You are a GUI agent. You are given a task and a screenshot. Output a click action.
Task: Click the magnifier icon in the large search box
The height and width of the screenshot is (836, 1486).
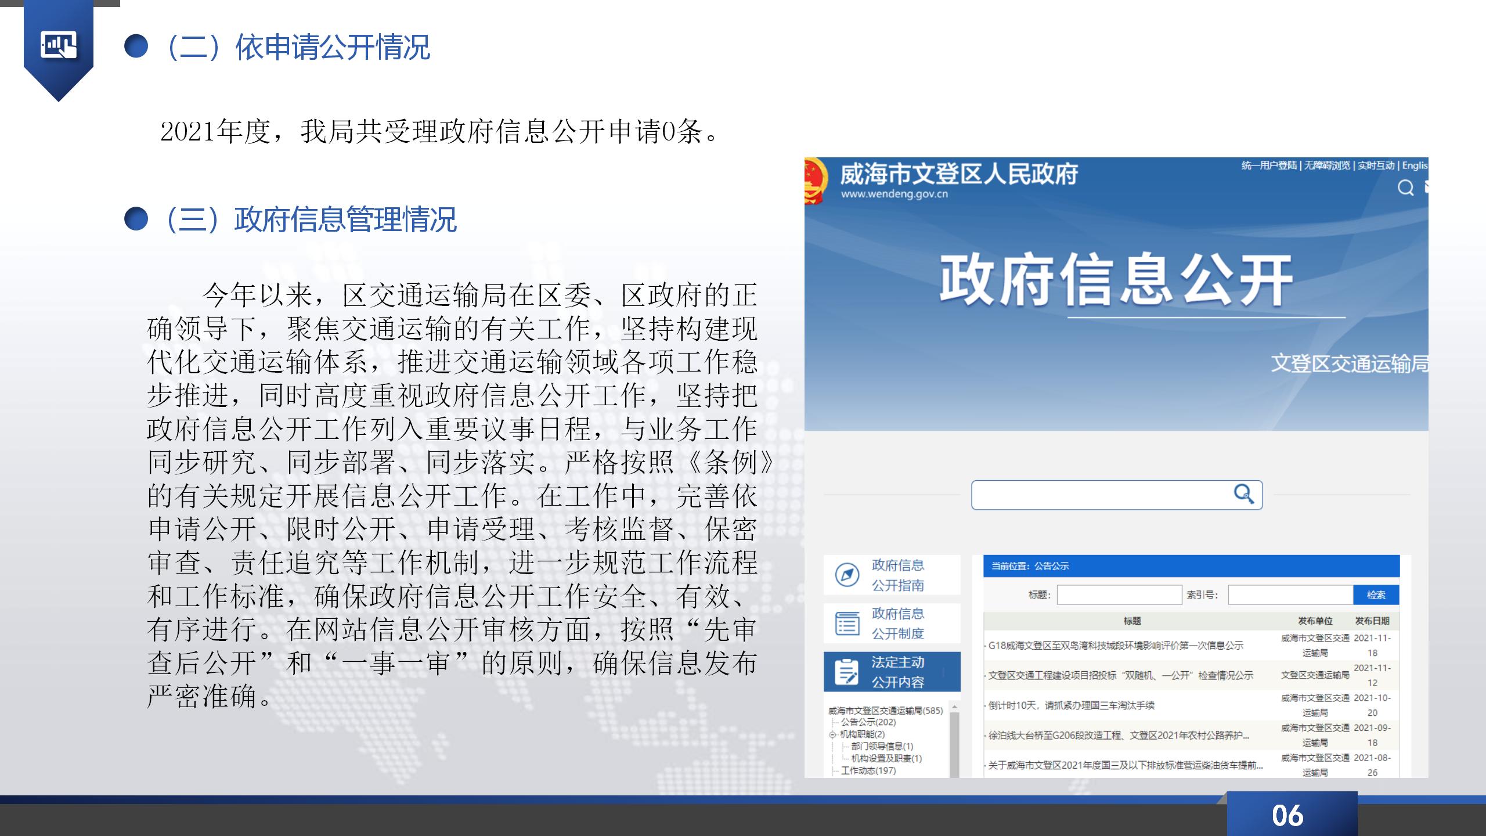coord(1243,494)
